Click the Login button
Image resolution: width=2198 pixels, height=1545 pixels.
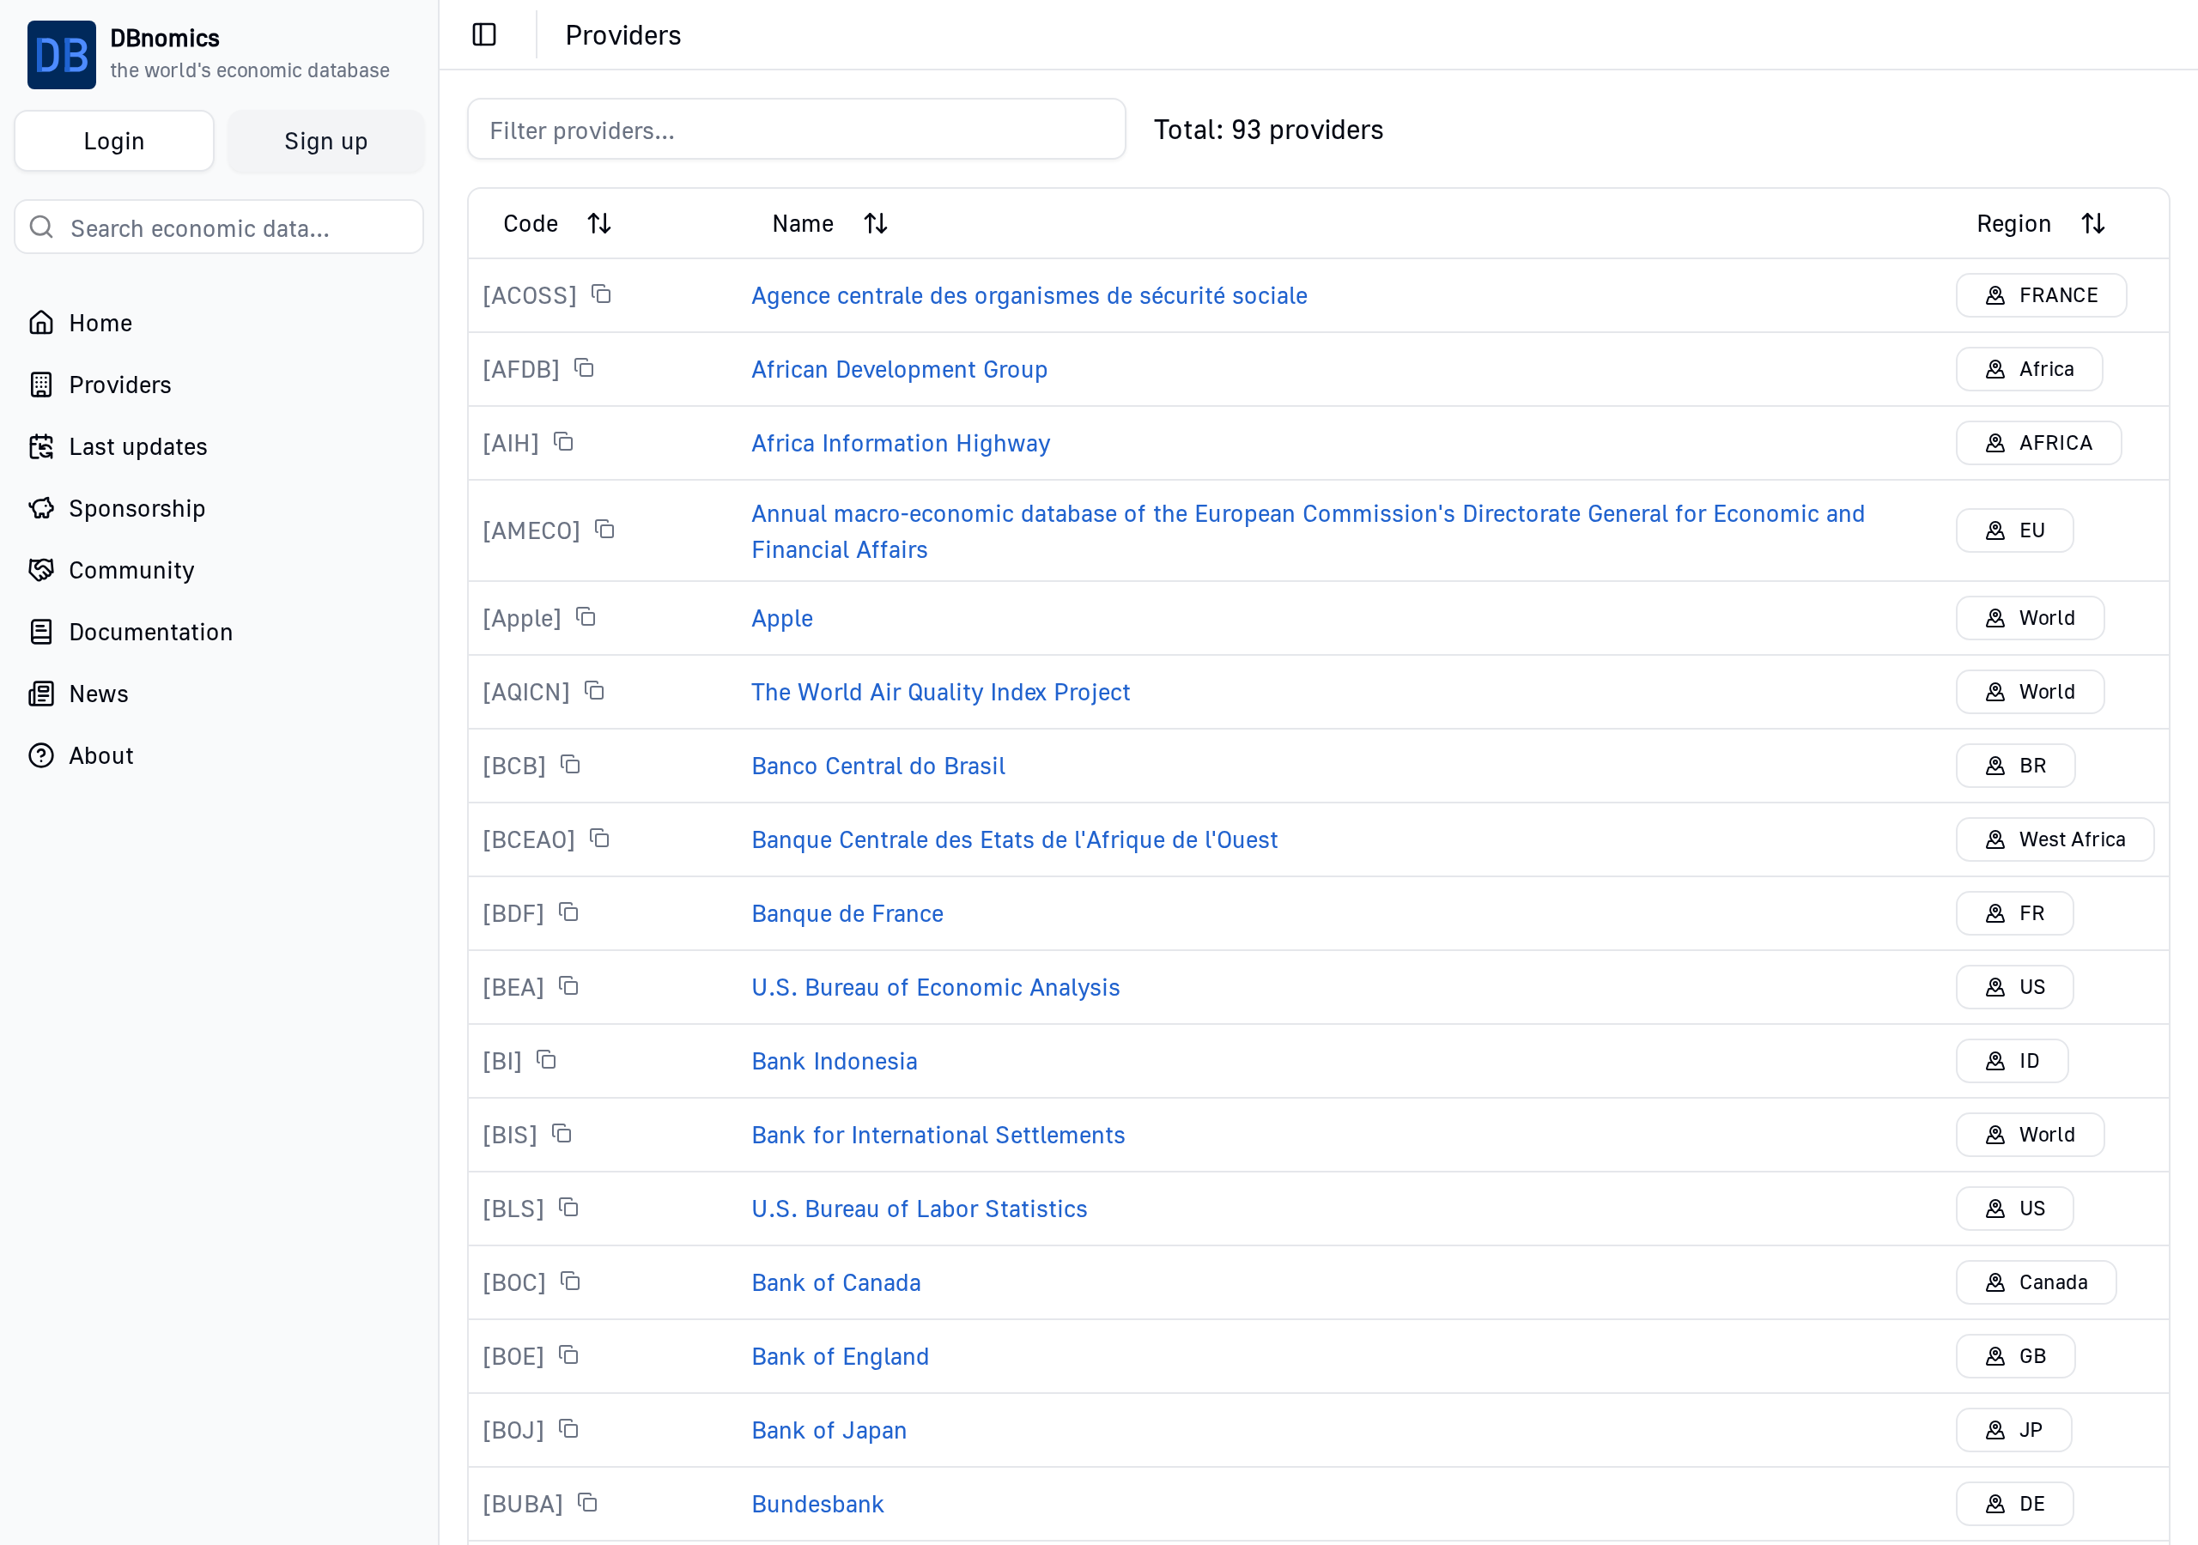pyautogui.click(x=114, y=141)
